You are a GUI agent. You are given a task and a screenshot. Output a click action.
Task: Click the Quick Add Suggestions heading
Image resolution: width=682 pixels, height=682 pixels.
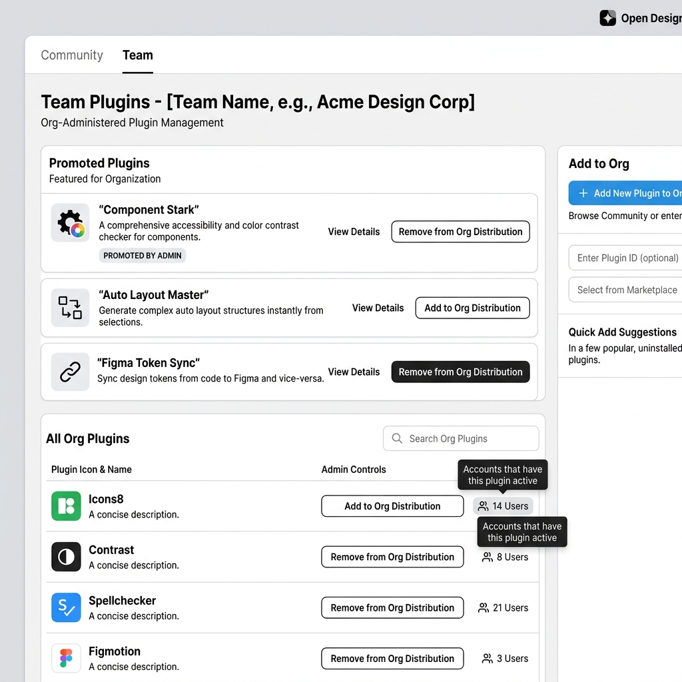[x=623, y=332]
